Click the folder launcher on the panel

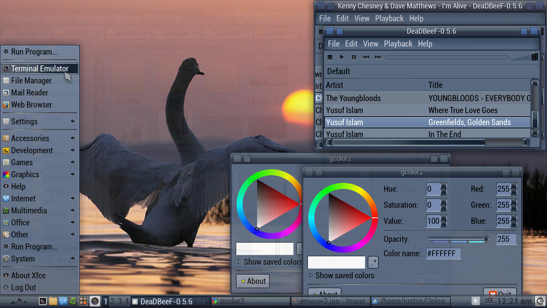tap(53, 301)
